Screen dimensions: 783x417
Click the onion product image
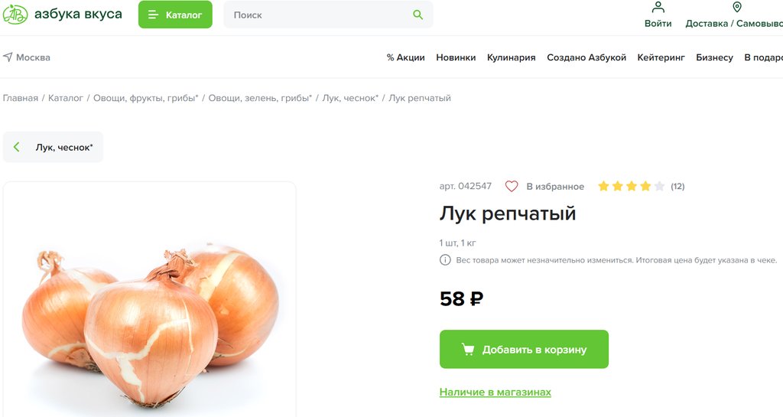150,300
